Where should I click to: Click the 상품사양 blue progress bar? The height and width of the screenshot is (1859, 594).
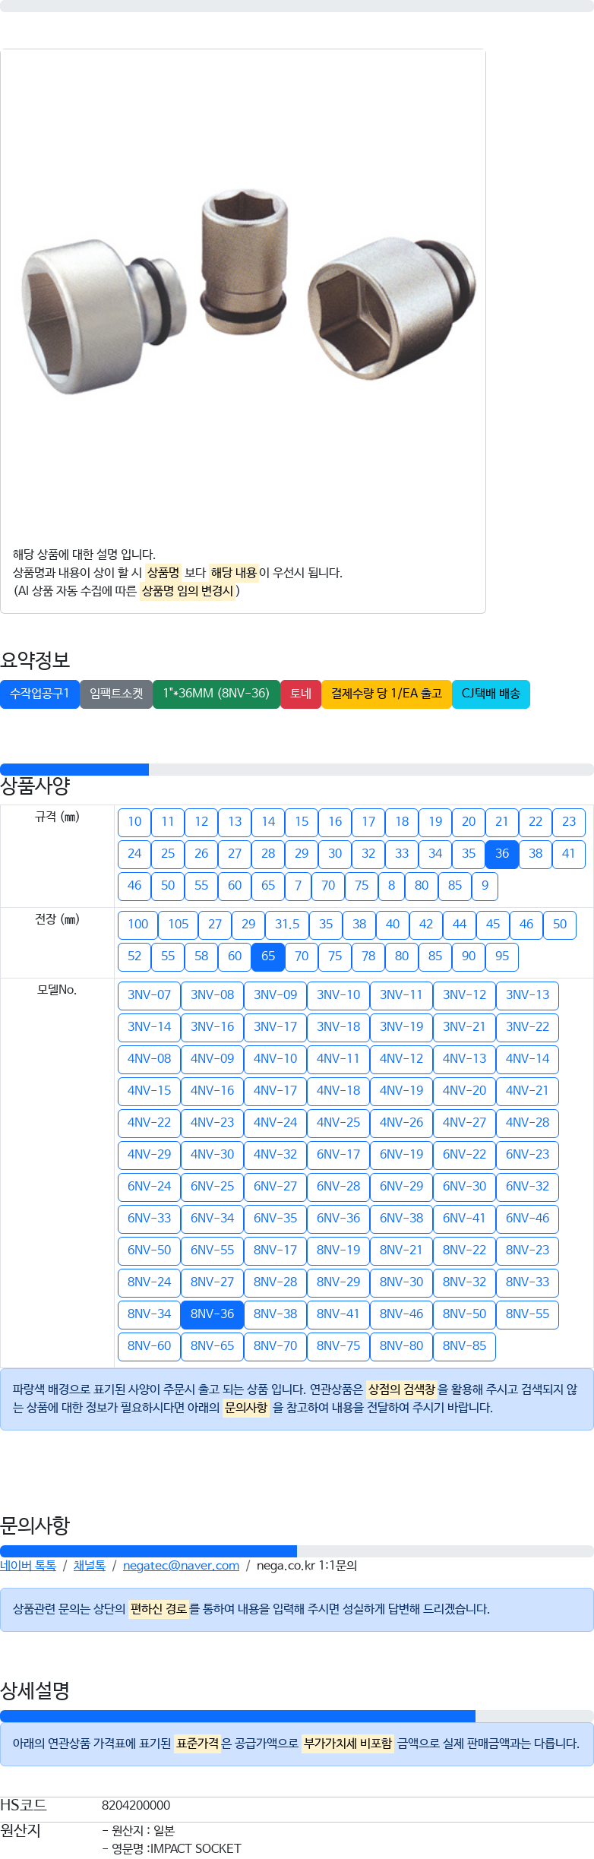74,770
